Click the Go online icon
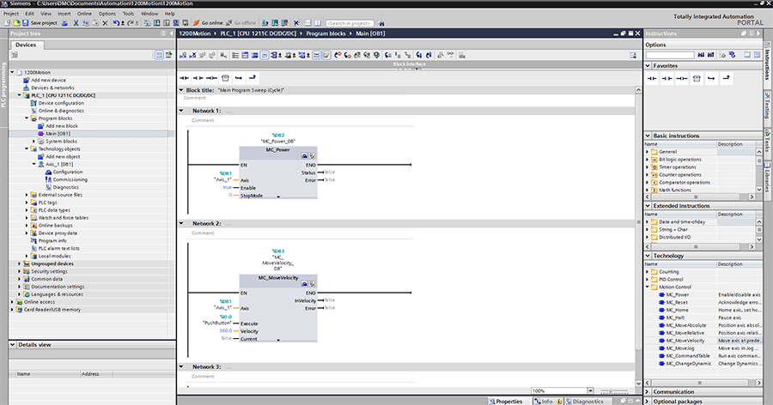This screenshot has height=405, width=773. pos(196,22)
